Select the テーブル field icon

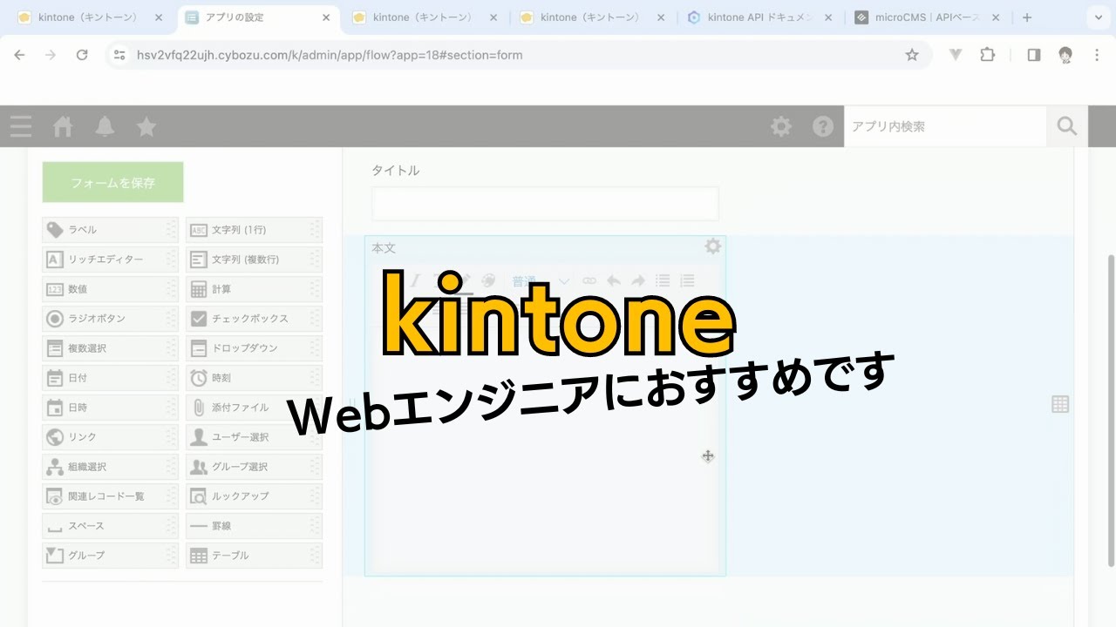click(199, 556)
